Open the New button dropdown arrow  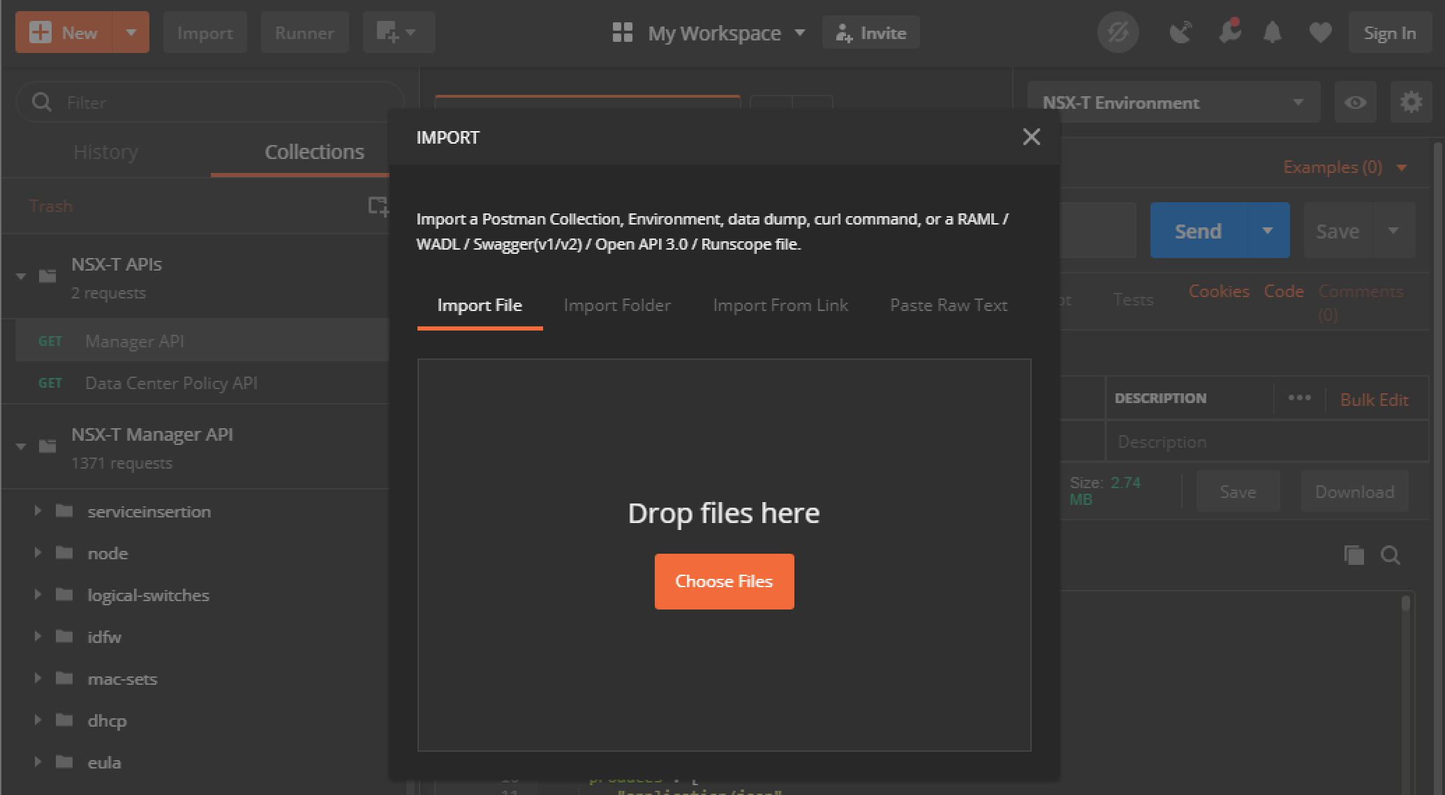pyautogui.click(x=131, y=33)
